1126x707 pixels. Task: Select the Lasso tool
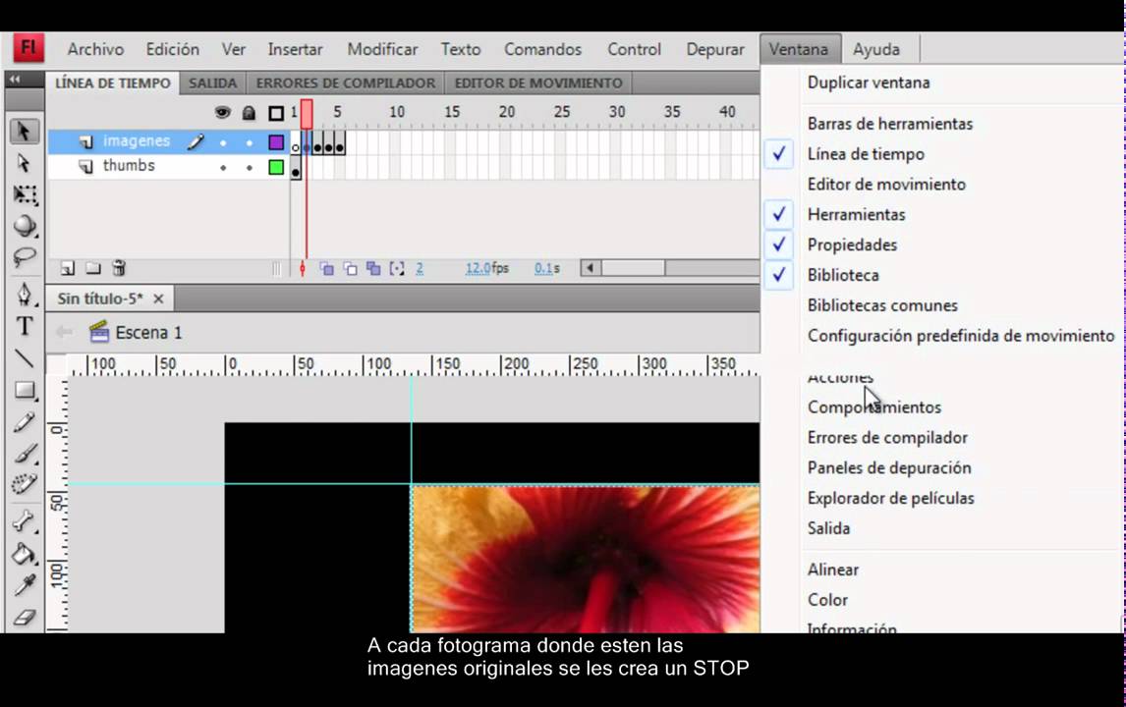25,257
